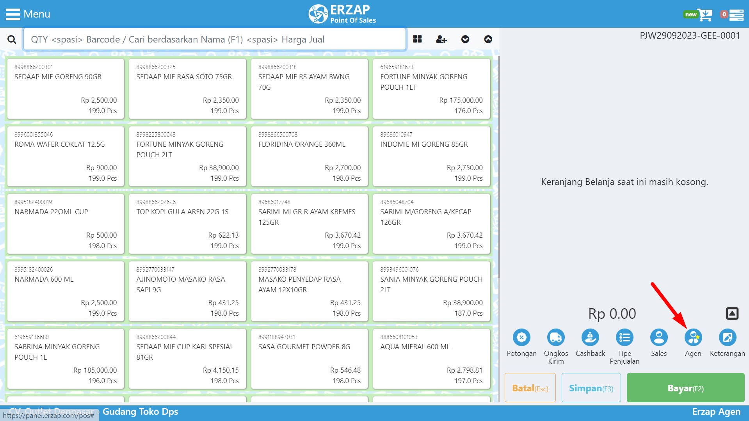Click Gudang Toko Dps footer label
The height and width of the screenshot is (421, 749).
(140, 412)
